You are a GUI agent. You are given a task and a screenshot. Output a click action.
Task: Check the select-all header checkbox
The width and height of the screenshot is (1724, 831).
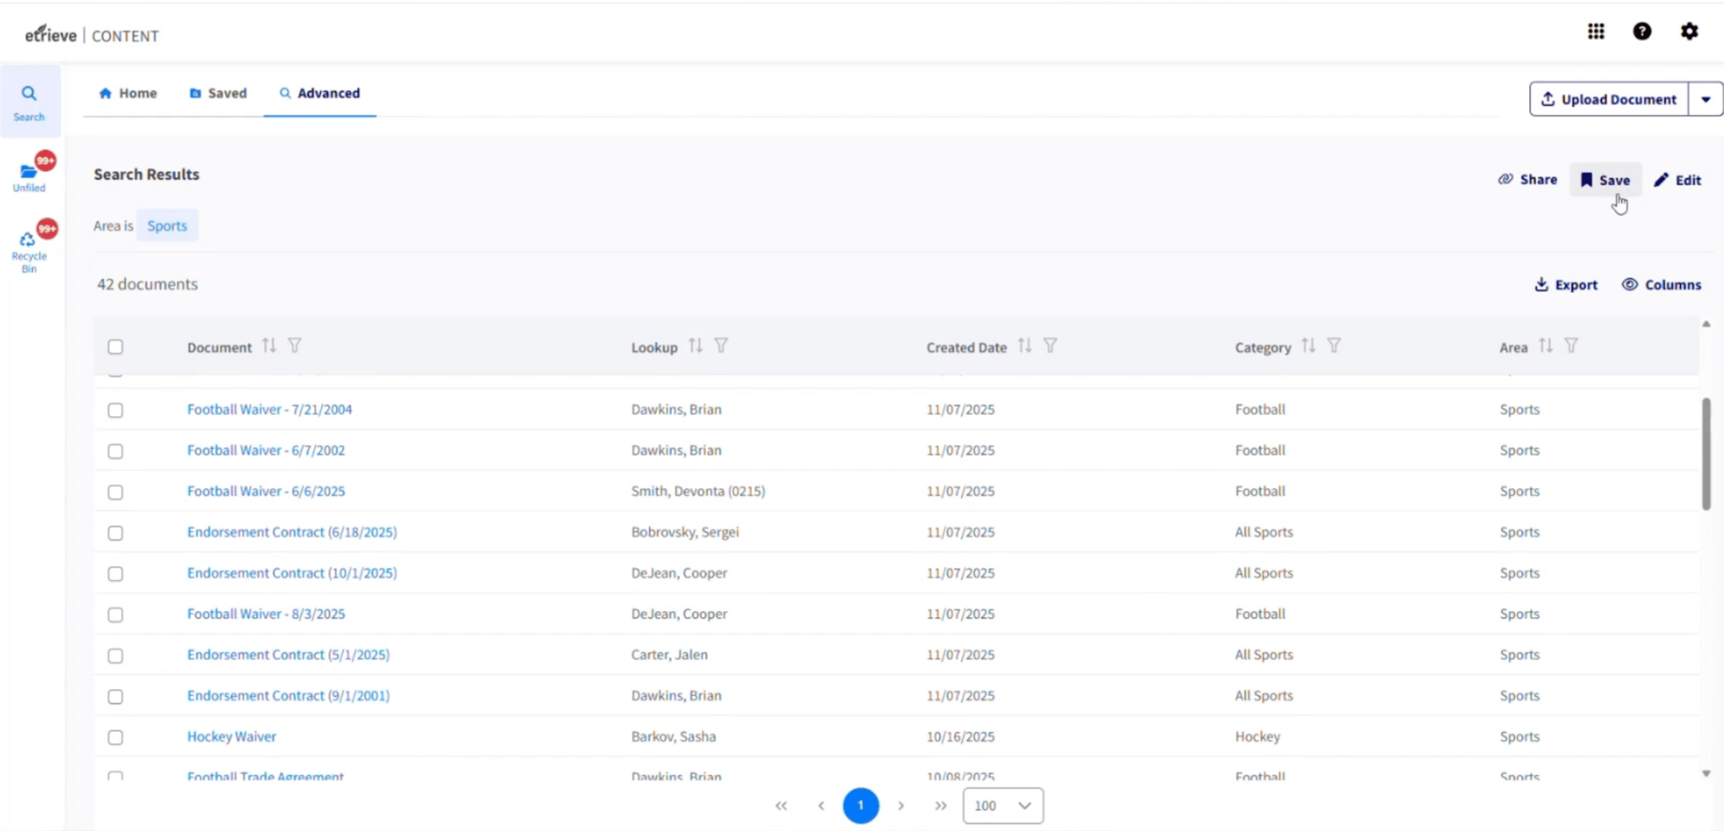(x=116, y=347)
